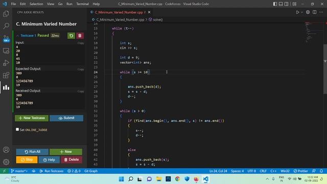The width and height of the screenshot is (327, 184).
Task: Open the Search view in activity bar
Action: click(x=6, y=26)
